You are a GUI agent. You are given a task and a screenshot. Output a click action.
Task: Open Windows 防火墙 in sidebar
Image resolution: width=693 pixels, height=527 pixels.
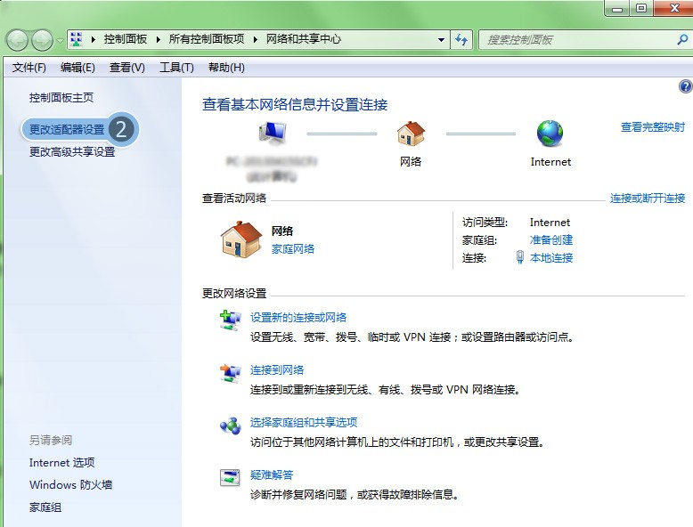(x=70, y=485)
